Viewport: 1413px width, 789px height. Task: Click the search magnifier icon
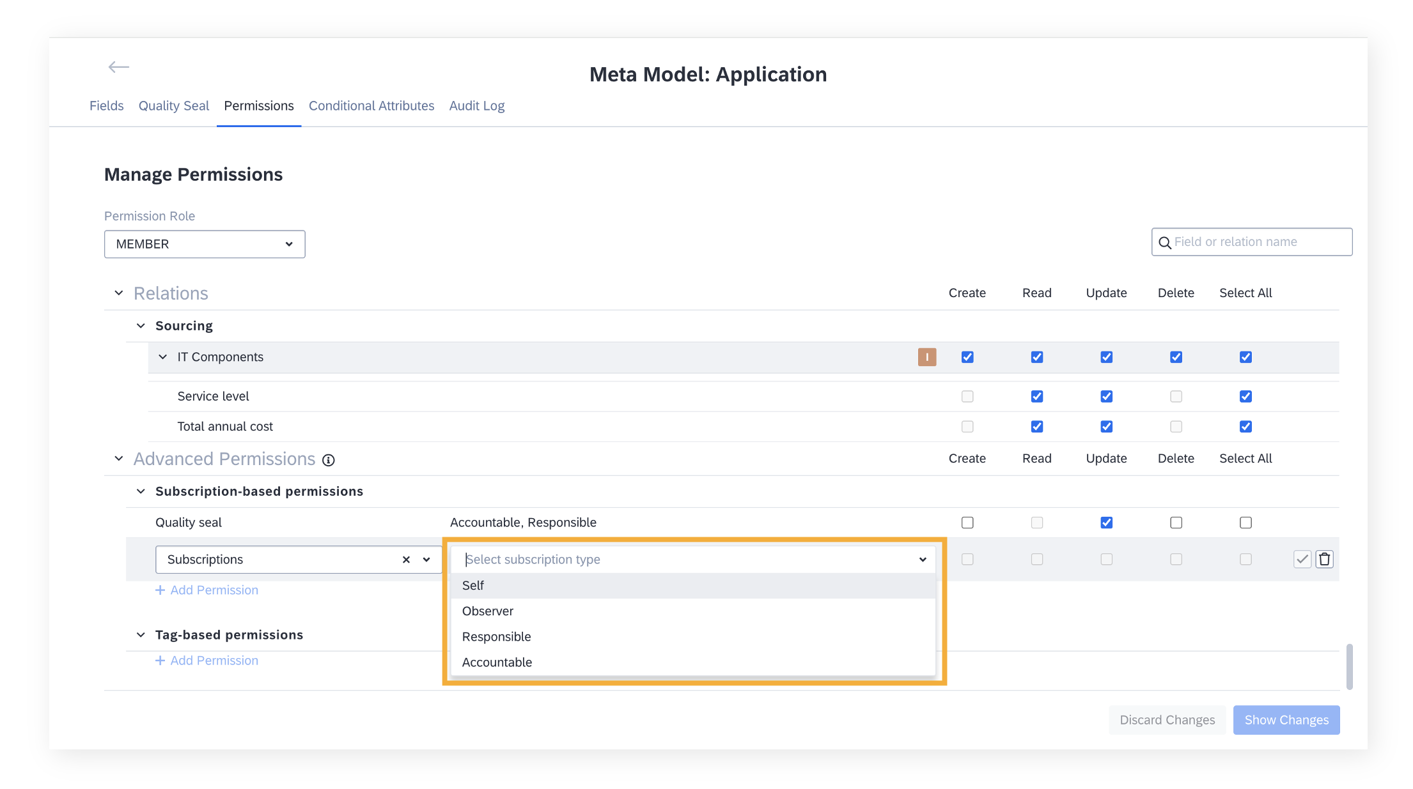pos(1165,243)
